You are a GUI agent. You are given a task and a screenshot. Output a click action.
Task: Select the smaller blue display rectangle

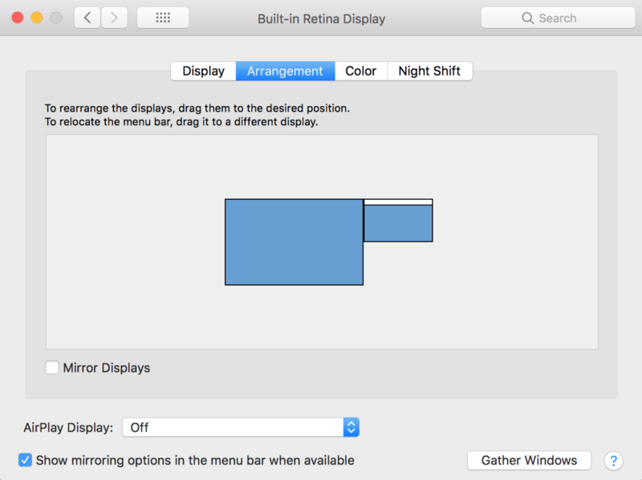[398, 223]
